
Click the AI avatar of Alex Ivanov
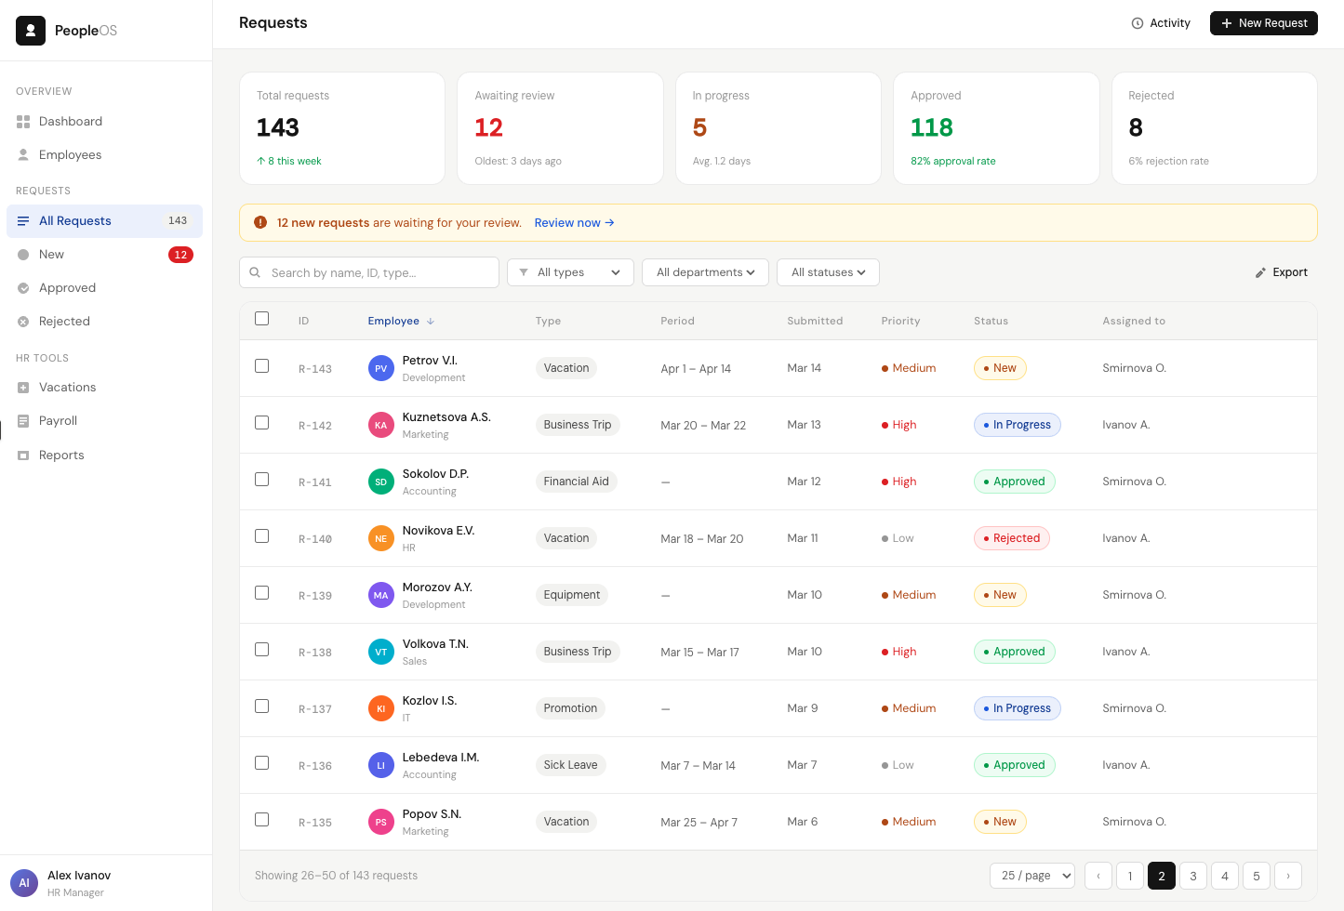pos(24,883)
